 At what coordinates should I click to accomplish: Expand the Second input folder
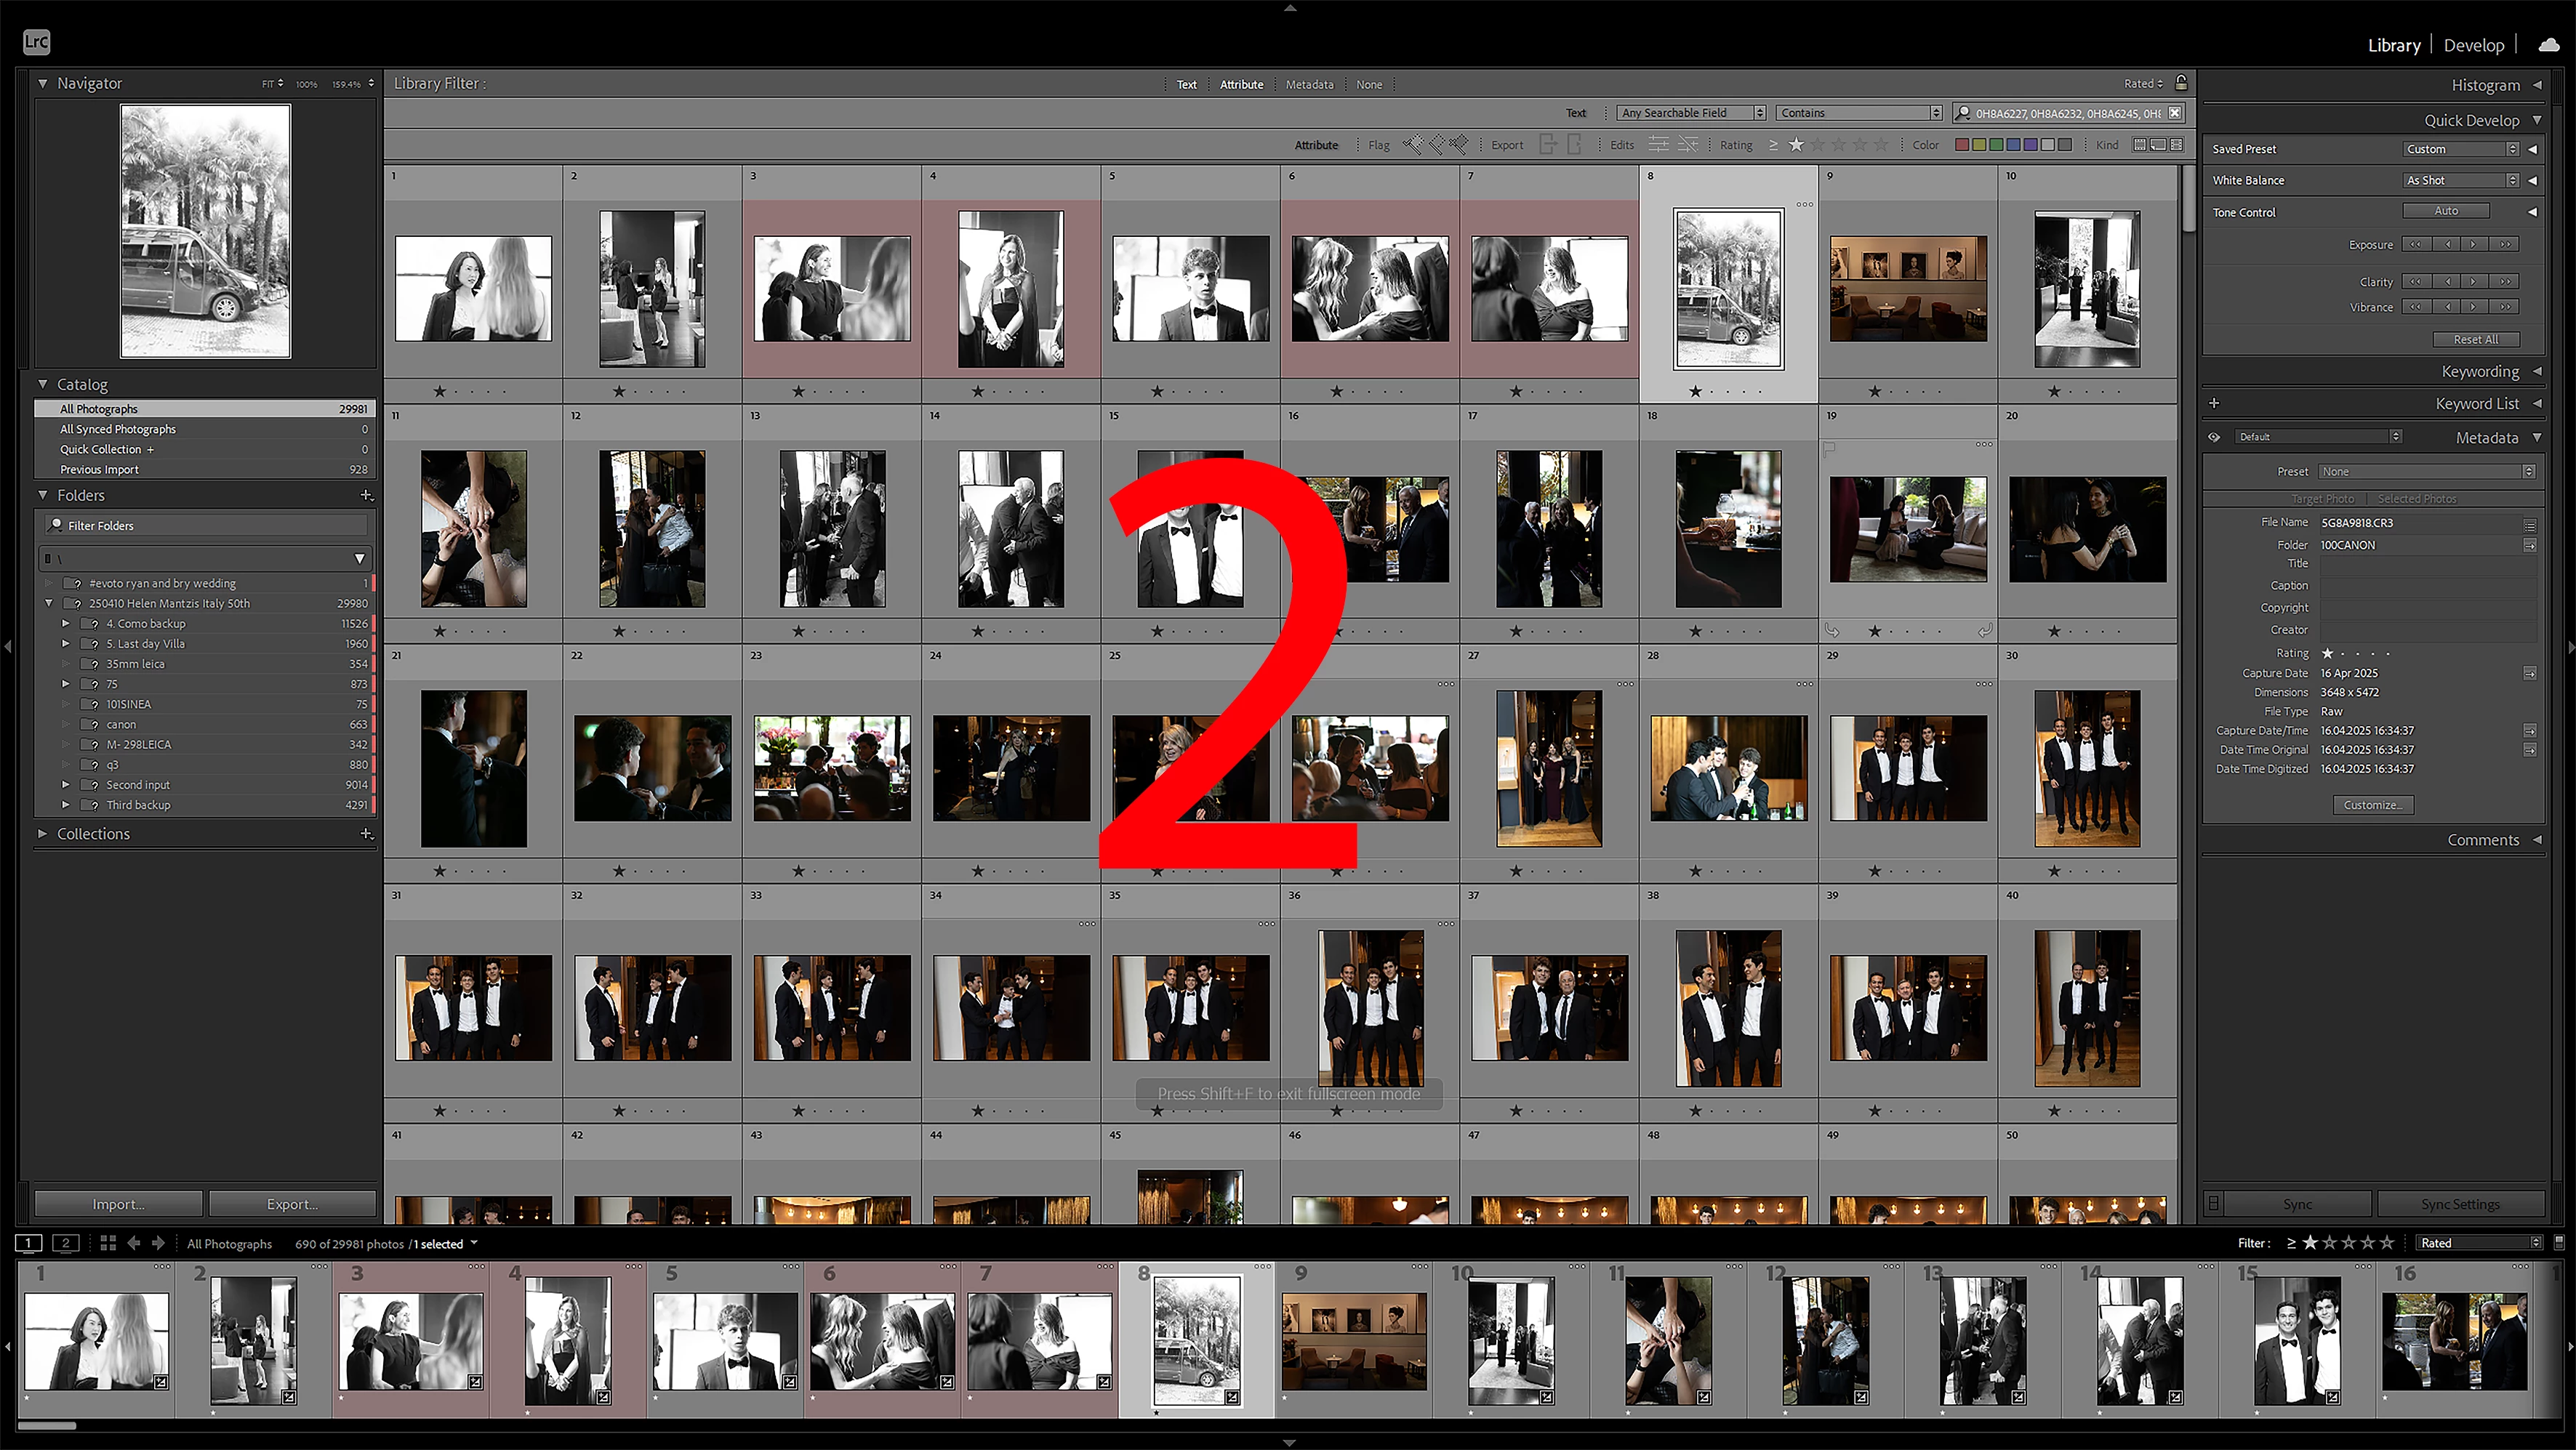[x=66, y=785]
